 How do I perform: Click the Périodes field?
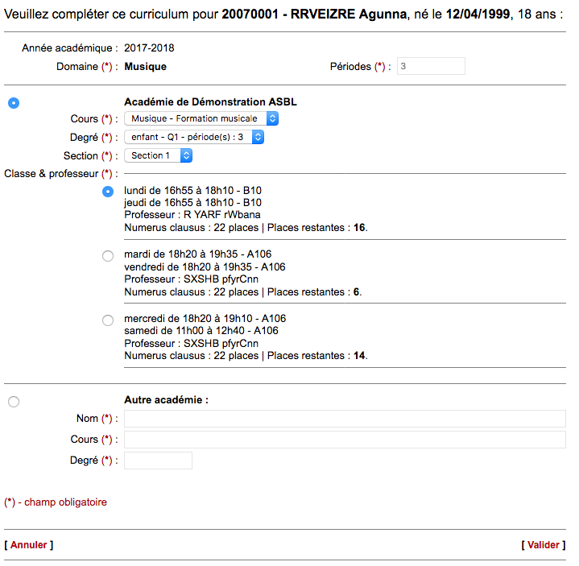coord(431,67)
